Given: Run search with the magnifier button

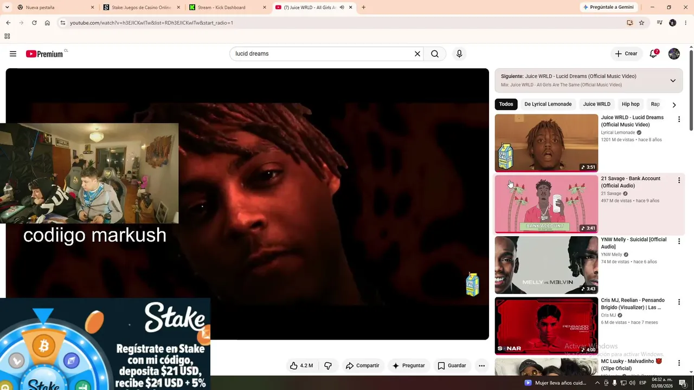Looking at the screenshot, I should [x=435, y=54].
